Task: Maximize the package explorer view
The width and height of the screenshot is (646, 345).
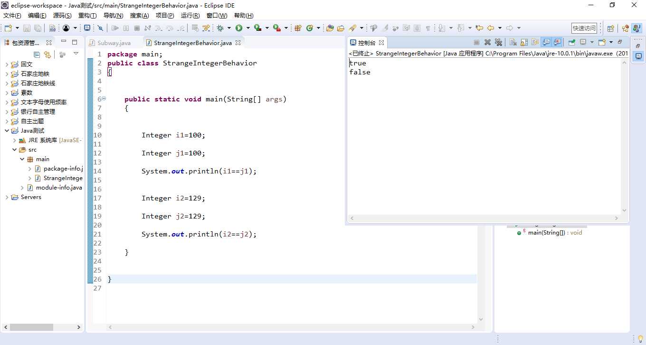Action: pyautogui.click(x=75, y=42)
